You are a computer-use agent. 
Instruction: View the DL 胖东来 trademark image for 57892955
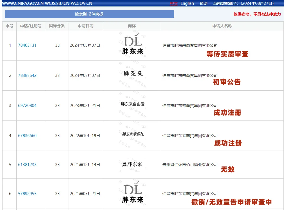pyautogui.click(x=133, y=193)
